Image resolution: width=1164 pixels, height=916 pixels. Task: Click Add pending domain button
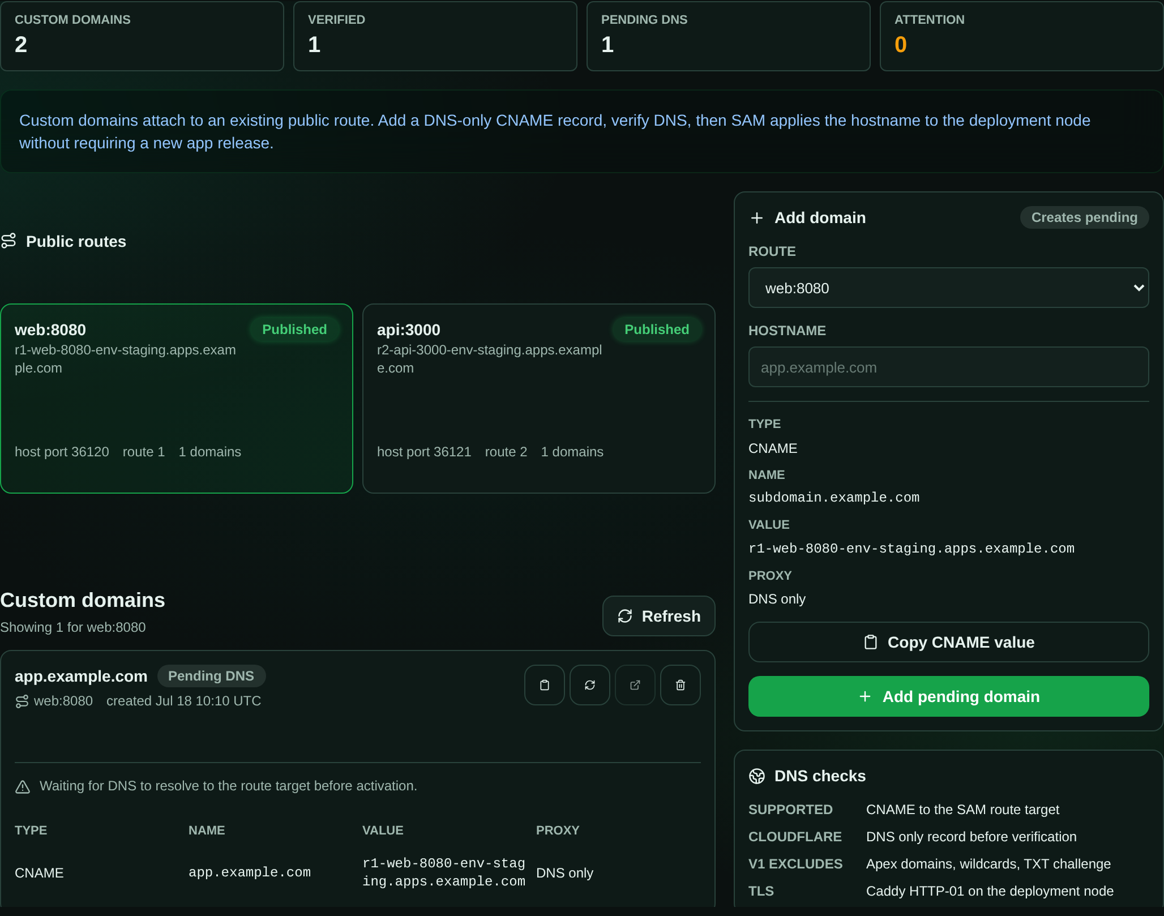point(948,697)
